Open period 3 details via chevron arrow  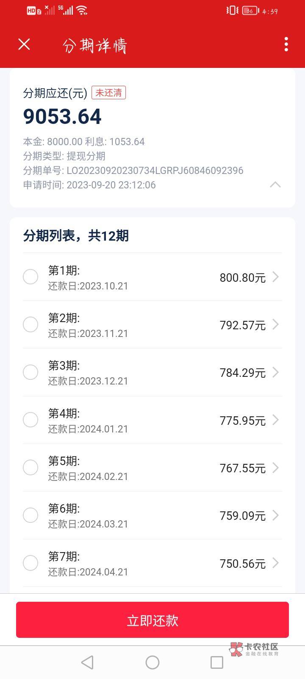[276, 372]
